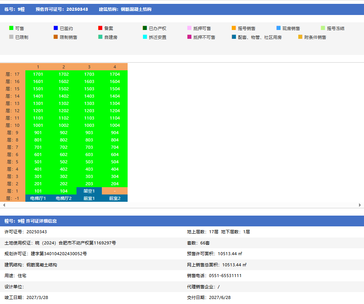Click column header 1

tap(38, 67)
